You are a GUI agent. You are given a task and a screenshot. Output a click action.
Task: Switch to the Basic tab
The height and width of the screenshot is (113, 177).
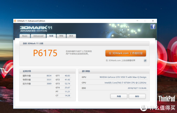tap(25, 36)
